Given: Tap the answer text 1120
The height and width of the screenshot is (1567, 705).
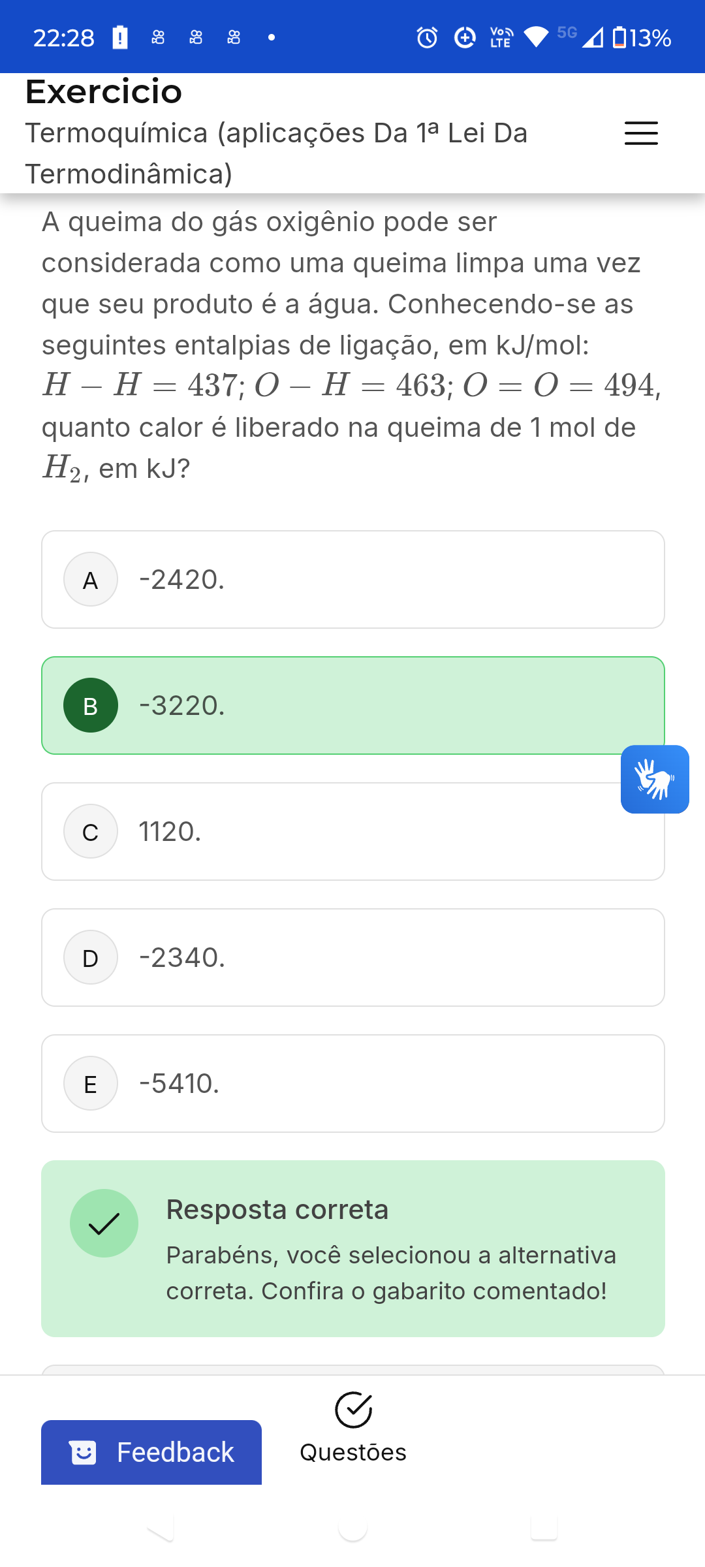Looking at the screenshot, I should click(x=170, y=831).
